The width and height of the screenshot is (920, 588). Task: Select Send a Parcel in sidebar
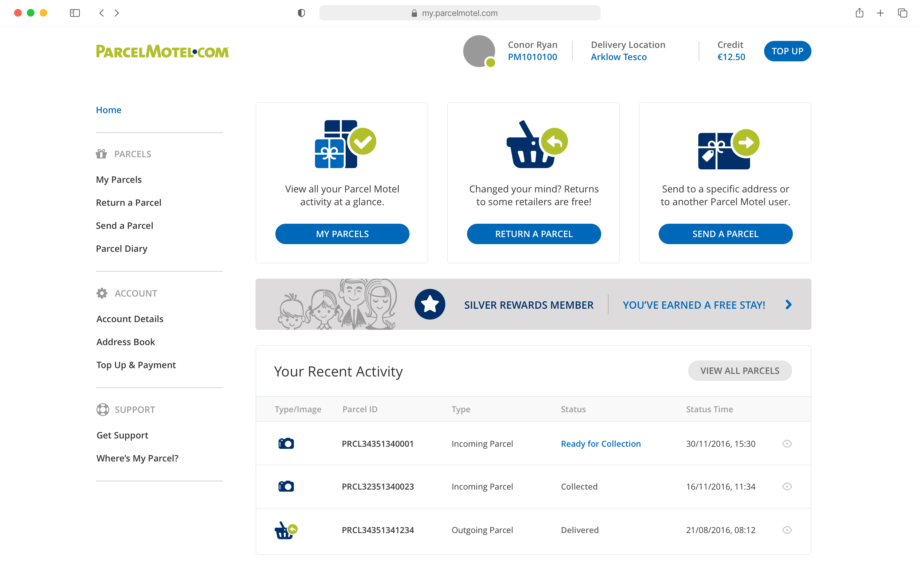(125, 226)
